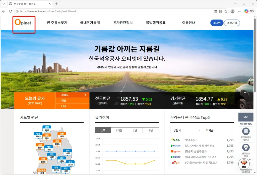Select the 부산 1839 map marker
The width and height of the screenshot is (257, 175).
pyautogui.click(x=66, y=170)
